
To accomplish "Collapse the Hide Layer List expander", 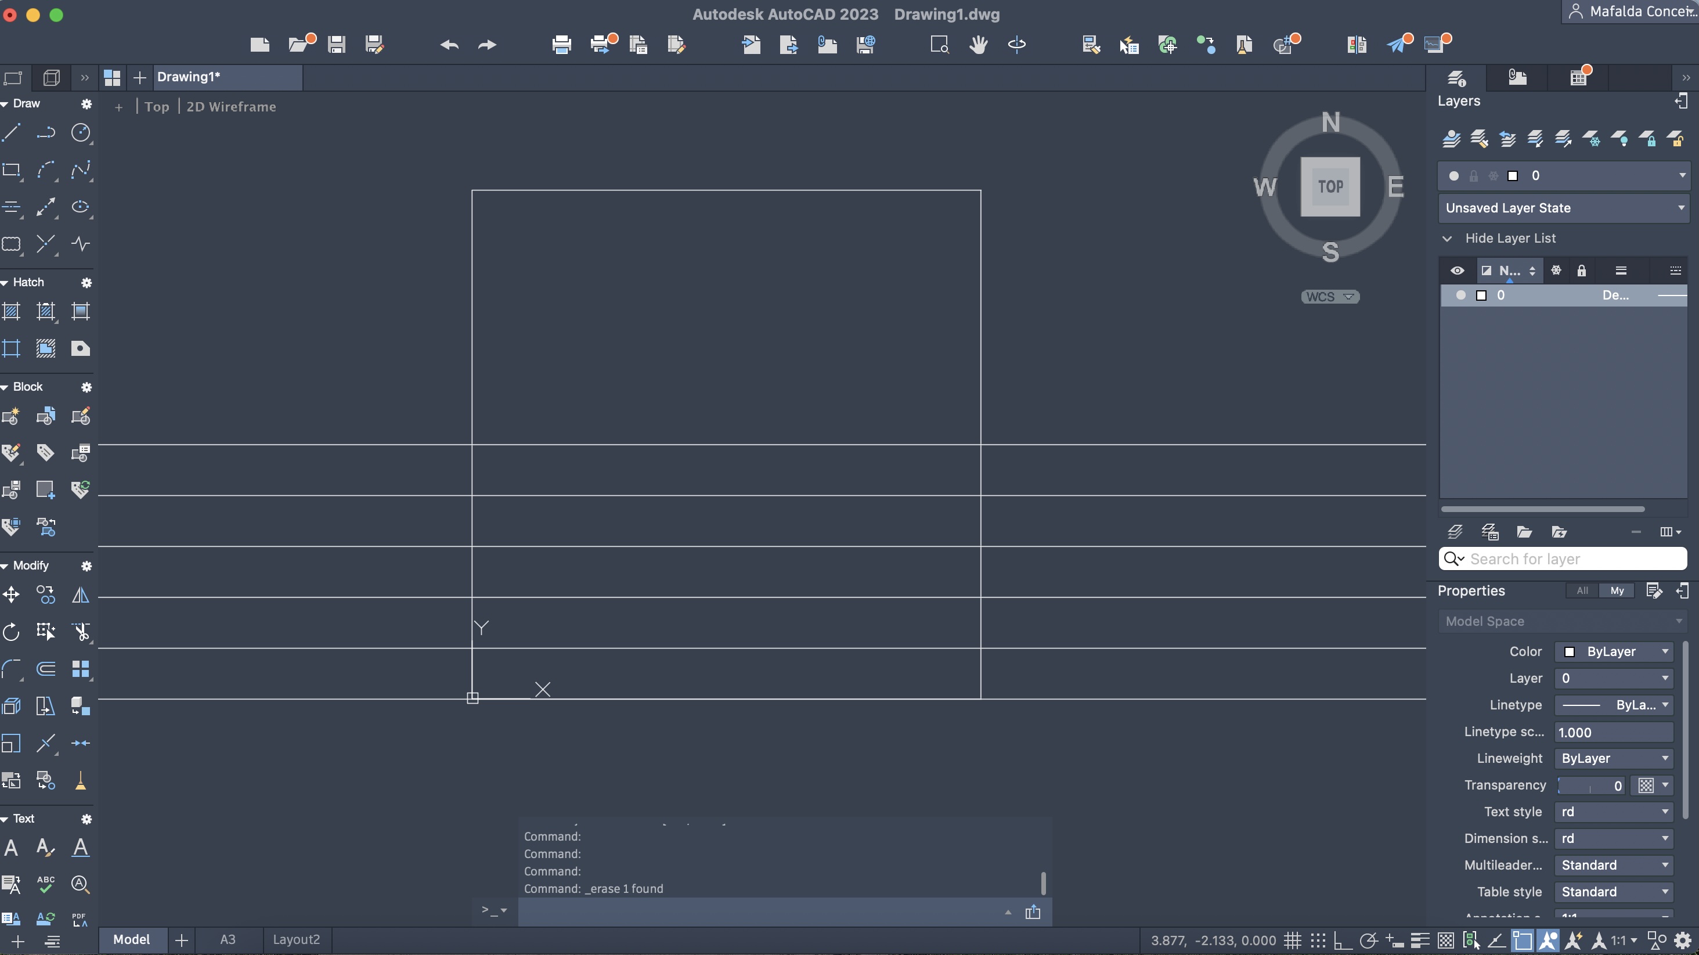I will [1447, 238].
